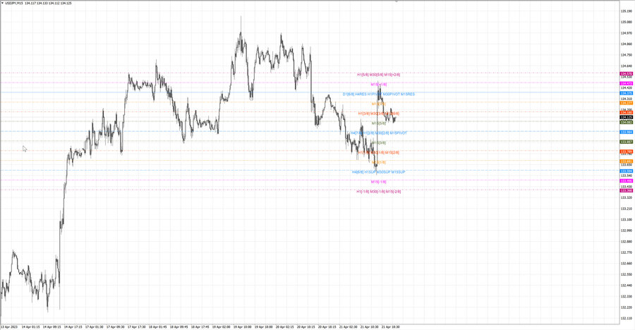Click the 19 Apr 10:00 time axis label
The image size is (635, 330).
click(x=242, y=326)
